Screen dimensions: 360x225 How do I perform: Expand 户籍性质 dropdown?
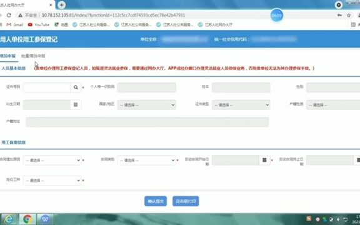333,105
